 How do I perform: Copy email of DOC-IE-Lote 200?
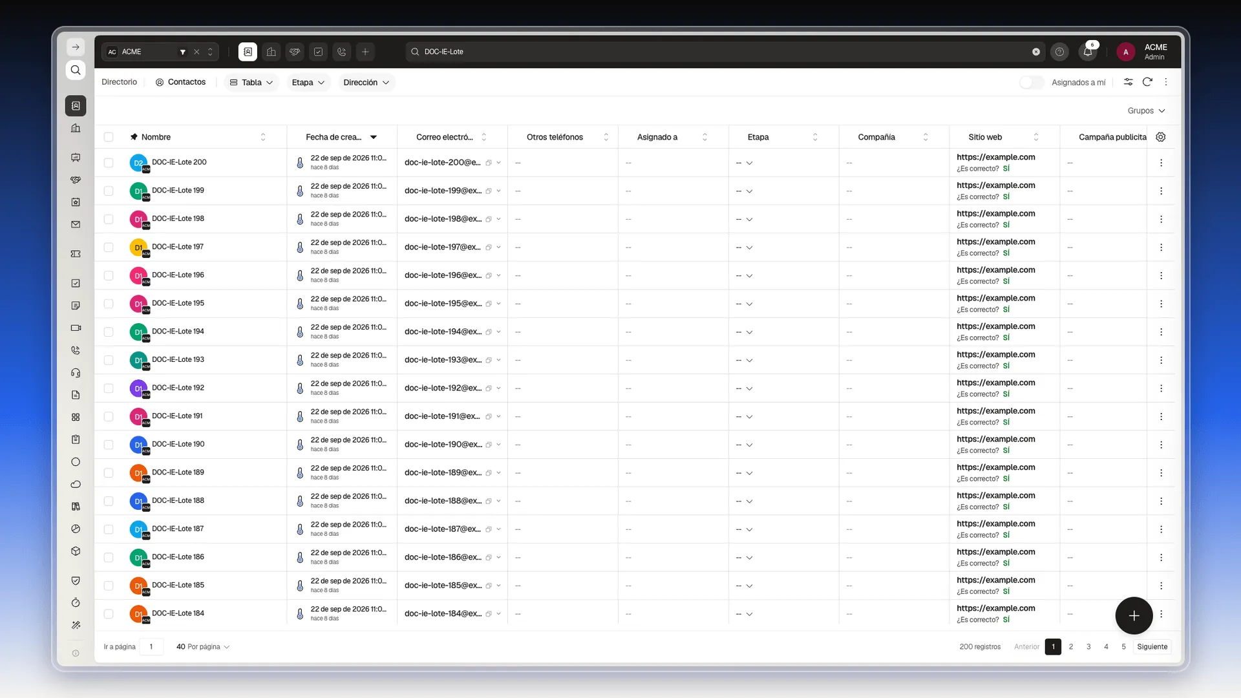[489, 163]
